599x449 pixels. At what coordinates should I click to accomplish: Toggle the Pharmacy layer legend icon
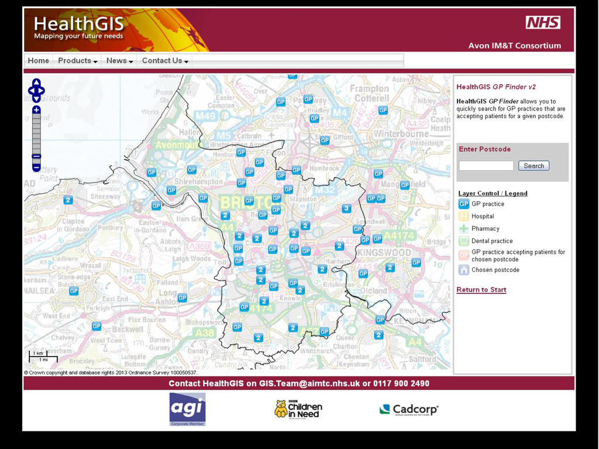tap(464, 229)
